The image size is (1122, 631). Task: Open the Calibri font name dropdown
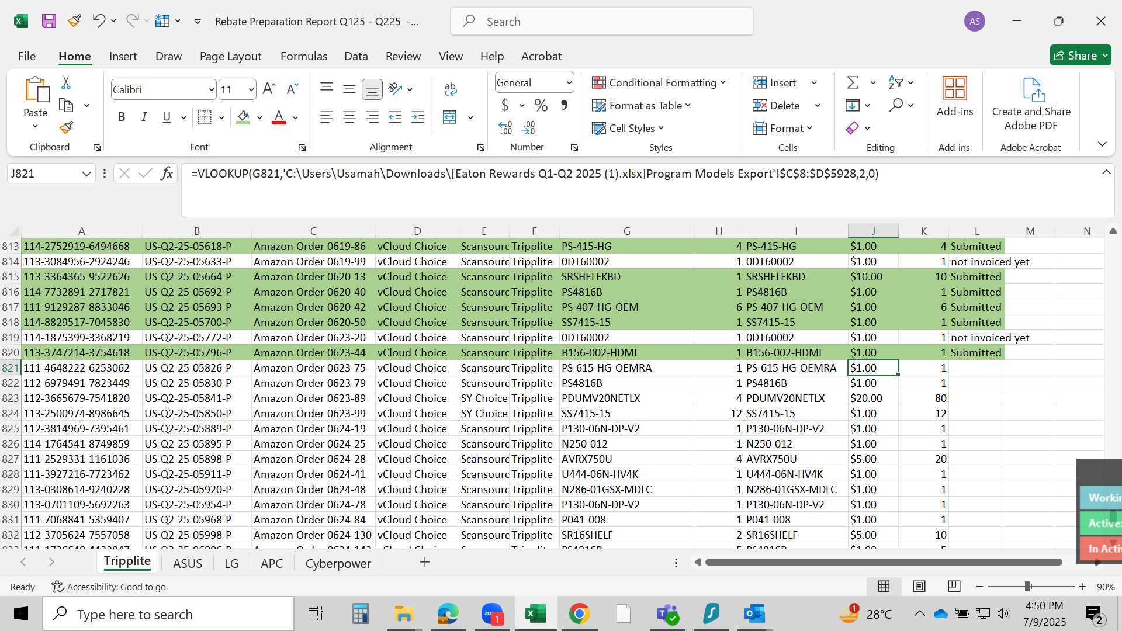[x=211, y=90]
